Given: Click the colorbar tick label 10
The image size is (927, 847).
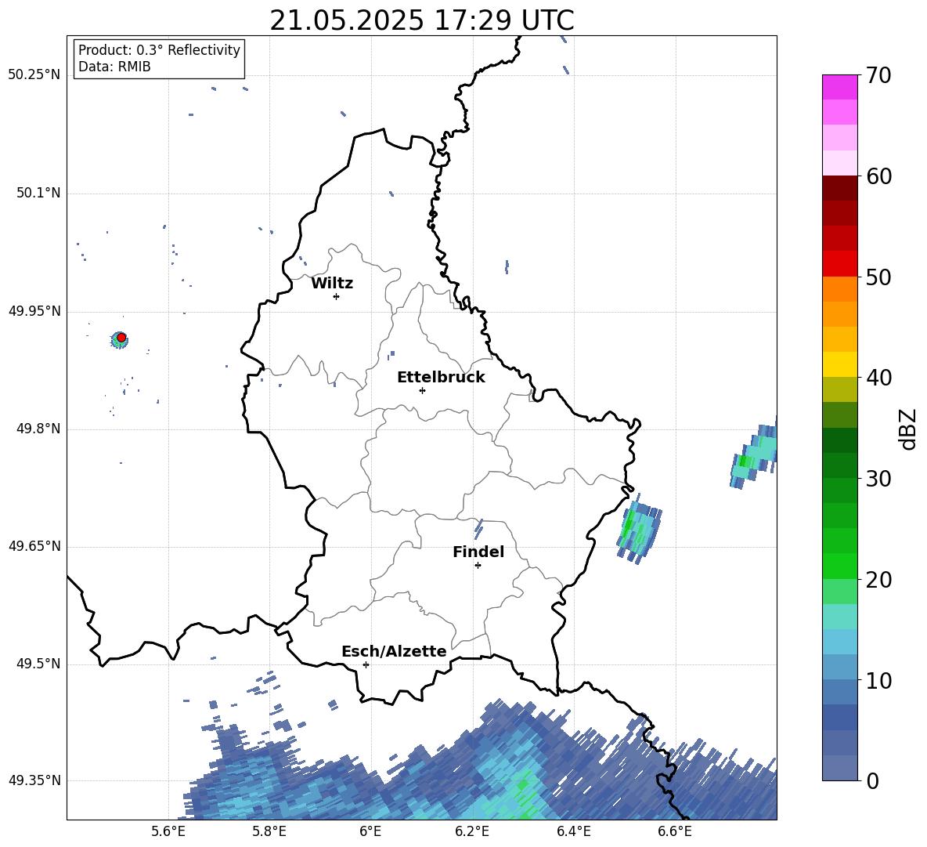Looking at the screenshot, I should pos(878,680).
